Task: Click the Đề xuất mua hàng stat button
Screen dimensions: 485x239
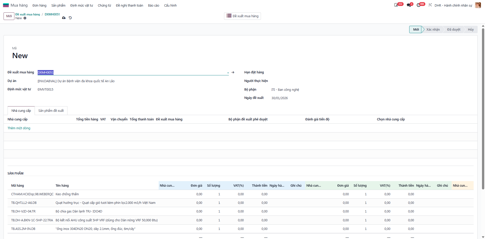Action: click(x=243, y=16)
